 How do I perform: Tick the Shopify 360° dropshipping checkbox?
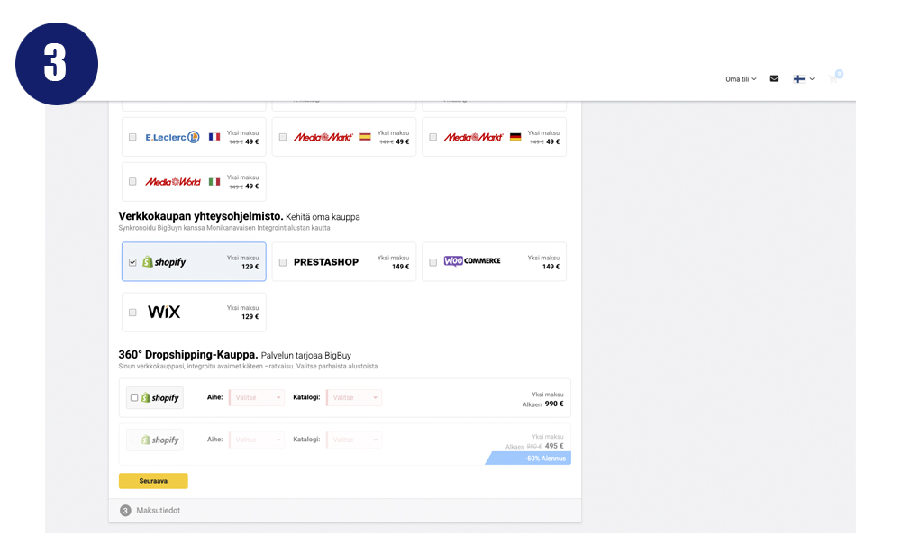(134, 397)
